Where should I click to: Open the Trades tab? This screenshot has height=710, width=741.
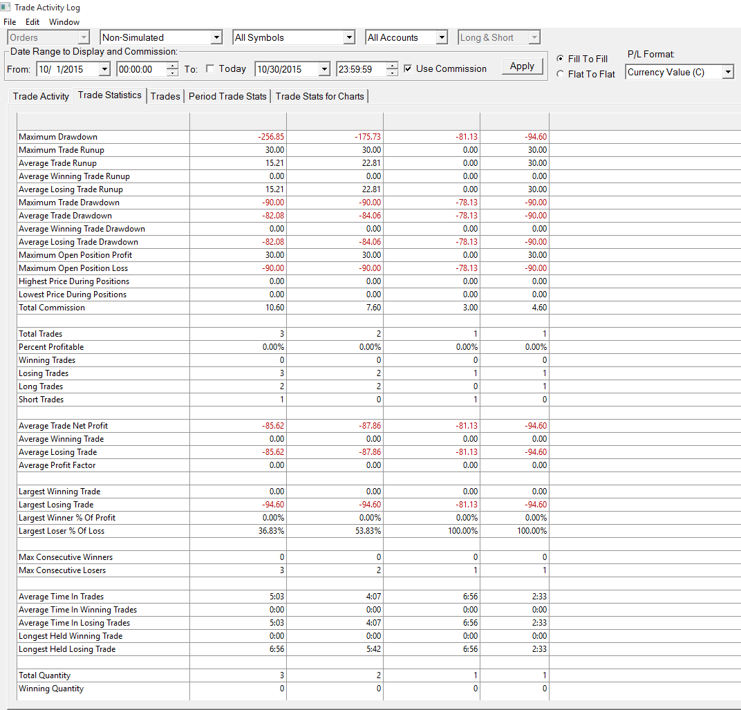point(165,96)
